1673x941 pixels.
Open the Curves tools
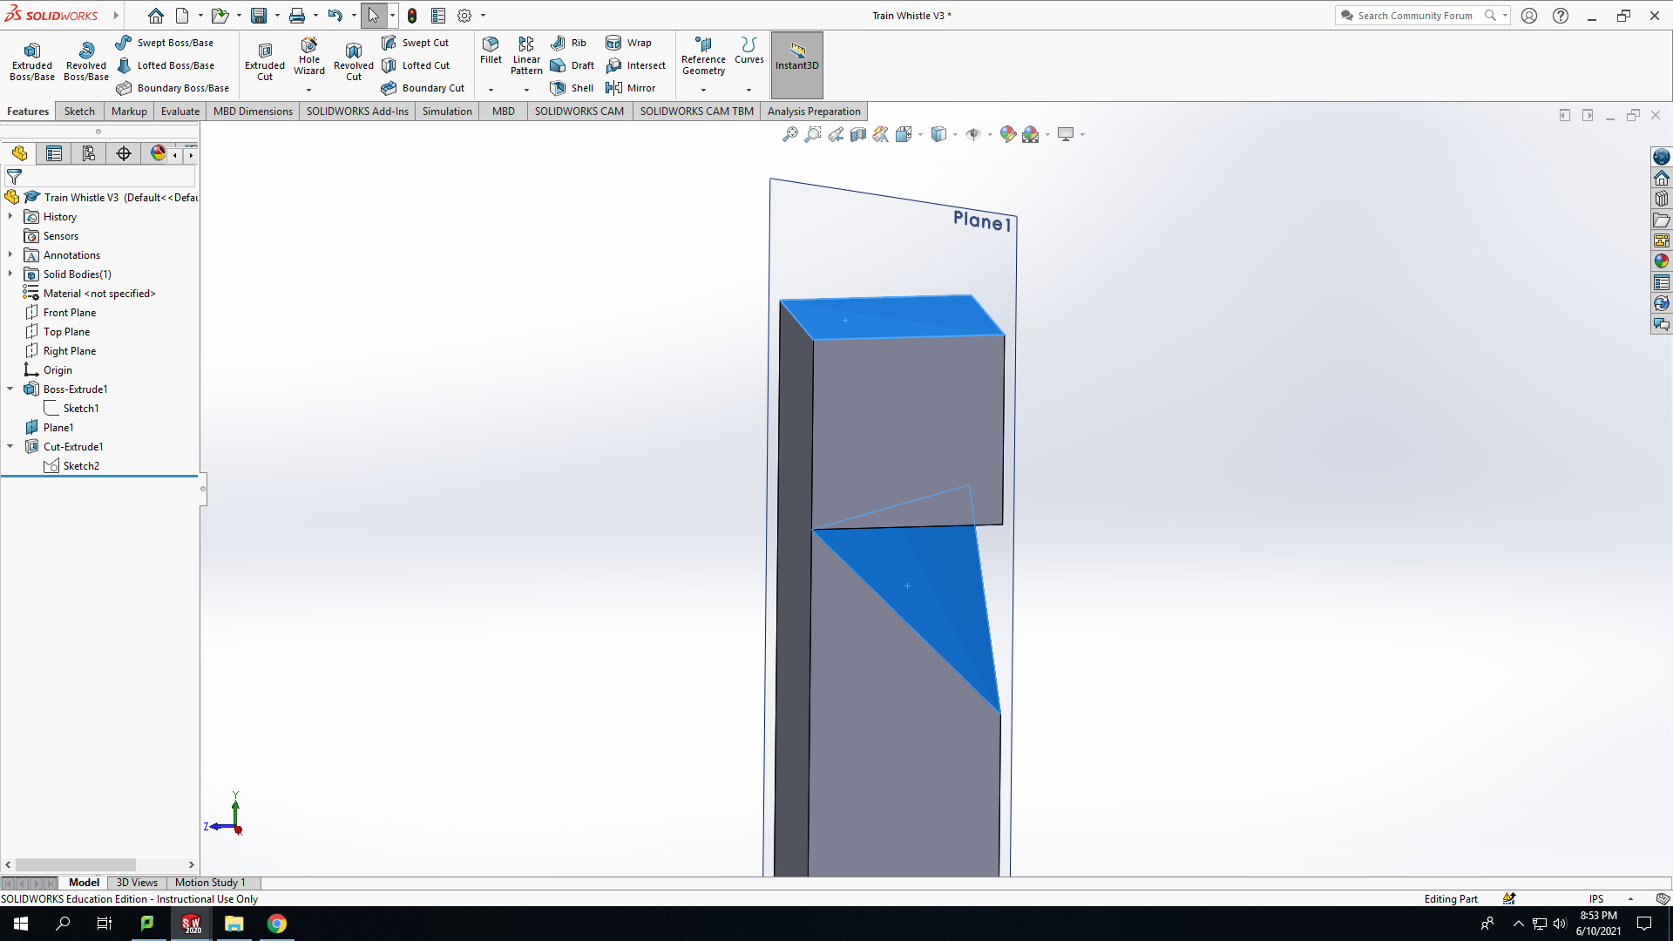pyautogui.click(x=748, y=50)
